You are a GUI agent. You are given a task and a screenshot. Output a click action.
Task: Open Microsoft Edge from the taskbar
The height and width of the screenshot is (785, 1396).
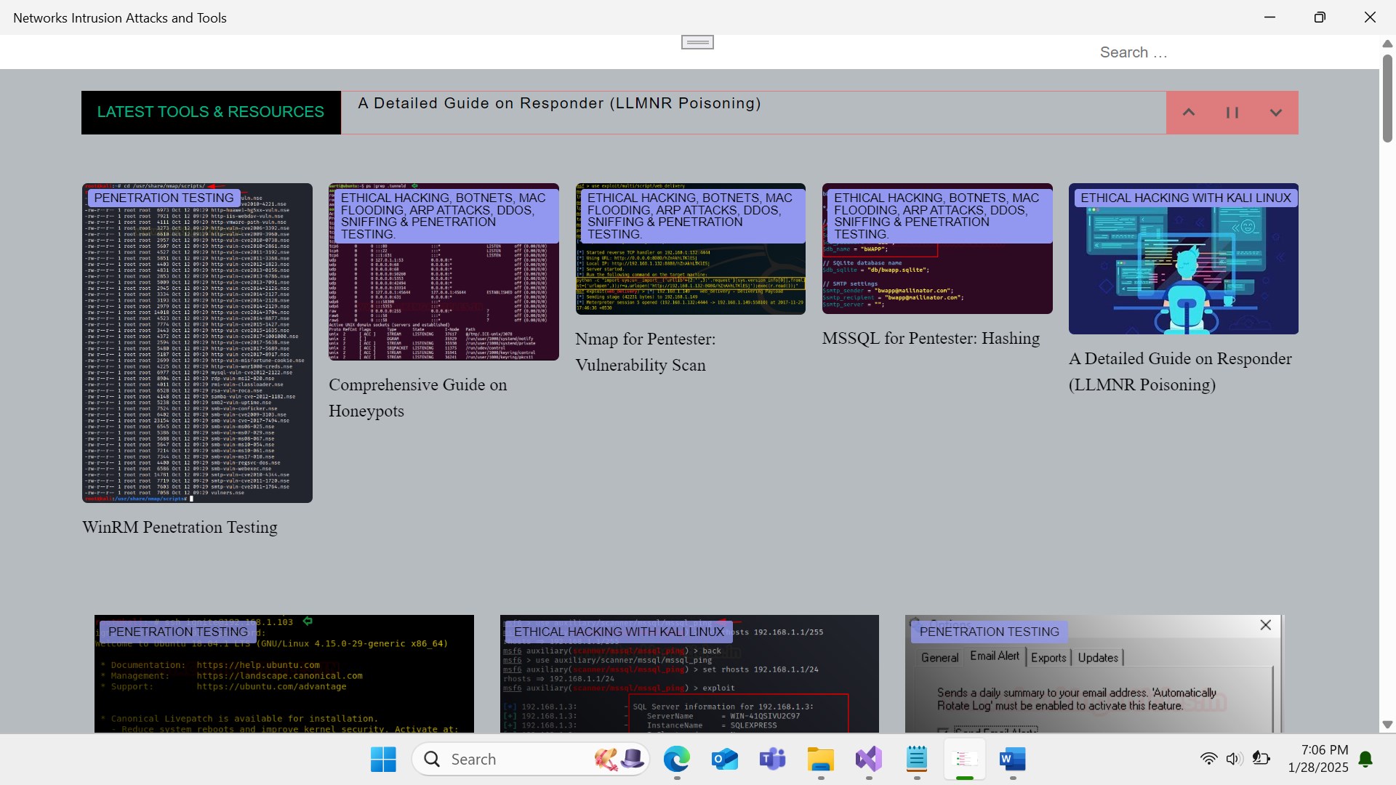pos(676,760)
